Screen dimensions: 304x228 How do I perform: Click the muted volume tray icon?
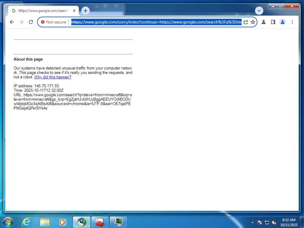point(274,222)
